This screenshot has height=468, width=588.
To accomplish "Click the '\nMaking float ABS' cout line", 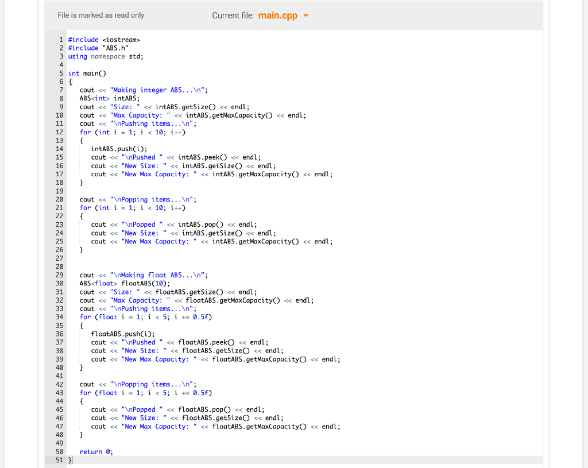I will tap(144, 275).
